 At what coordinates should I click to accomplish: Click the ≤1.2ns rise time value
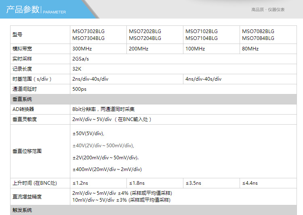pyautogui.click(x=80, y=183)
